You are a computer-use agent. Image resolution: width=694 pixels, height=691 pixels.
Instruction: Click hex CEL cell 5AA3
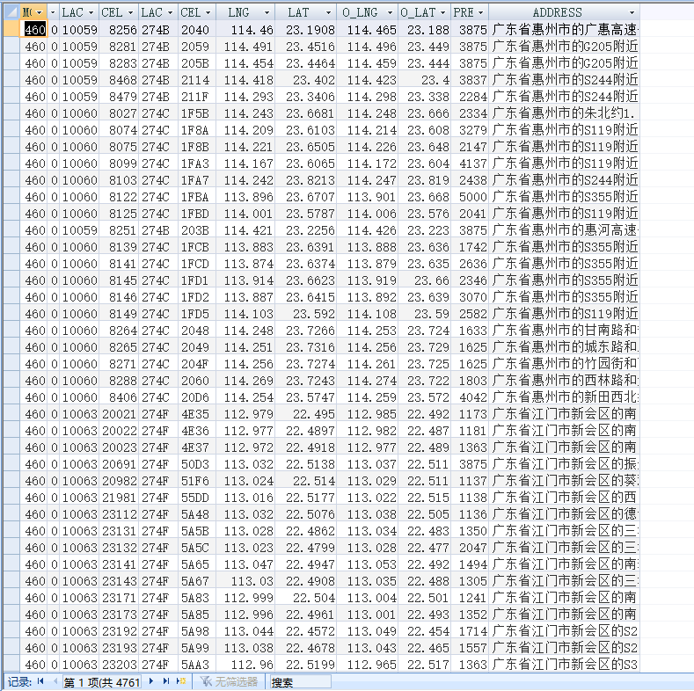click(x=197, y=665)
